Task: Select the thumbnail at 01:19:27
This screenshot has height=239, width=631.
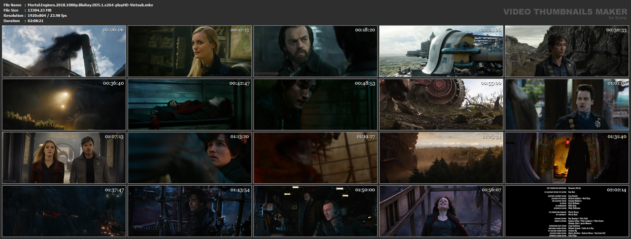Action: tap(315, 157)
